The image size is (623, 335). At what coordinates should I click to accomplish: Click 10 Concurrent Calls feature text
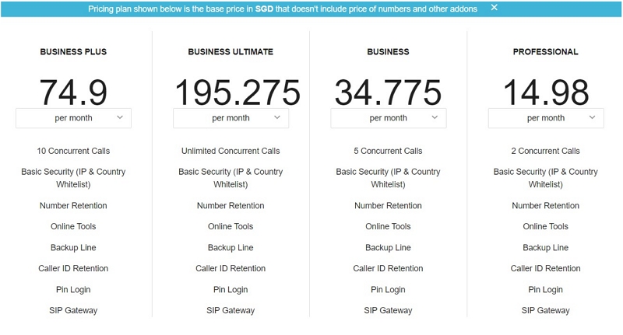[73, 151]
